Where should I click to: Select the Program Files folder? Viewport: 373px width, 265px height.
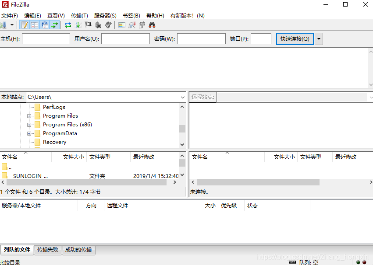[60, 116]
